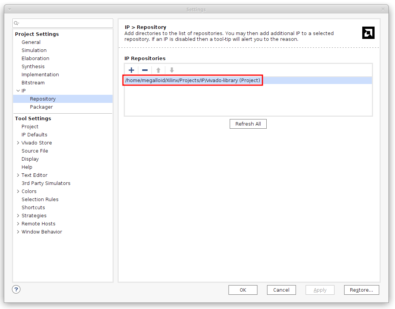This screenshot has height=309, width=395.
Task: Open the Packager settings page
Action: [x=41, y=107]
